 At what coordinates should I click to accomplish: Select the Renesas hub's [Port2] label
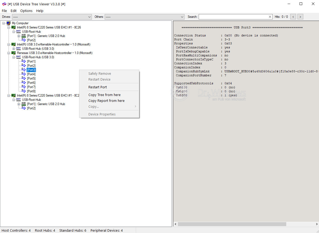point(31,66)
